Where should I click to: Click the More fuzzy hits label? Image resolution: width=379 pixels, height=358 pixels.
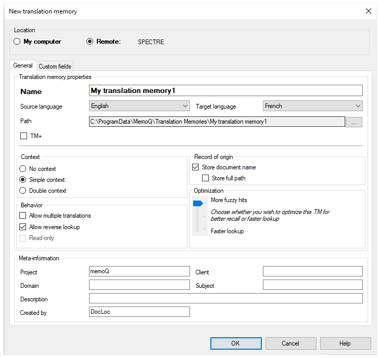point(229,200)
